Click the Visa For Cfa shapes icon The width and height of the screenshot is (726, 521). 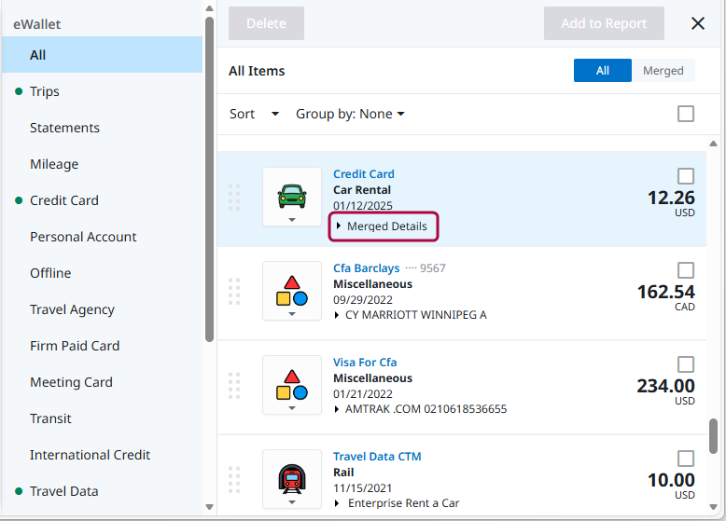(x=292, y=384)
